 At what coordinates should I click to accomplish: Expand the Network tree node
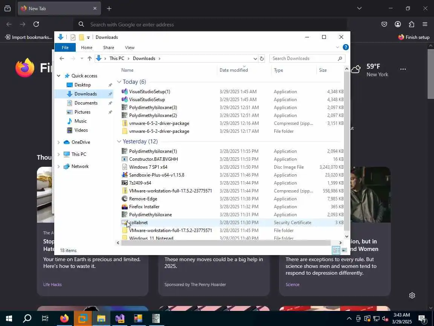59,166
